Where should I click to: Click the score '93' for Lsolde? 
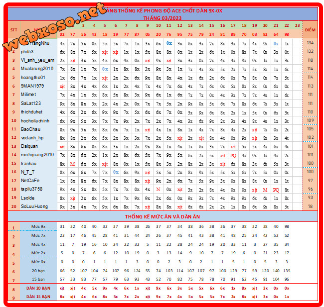[x=310, y=198]
